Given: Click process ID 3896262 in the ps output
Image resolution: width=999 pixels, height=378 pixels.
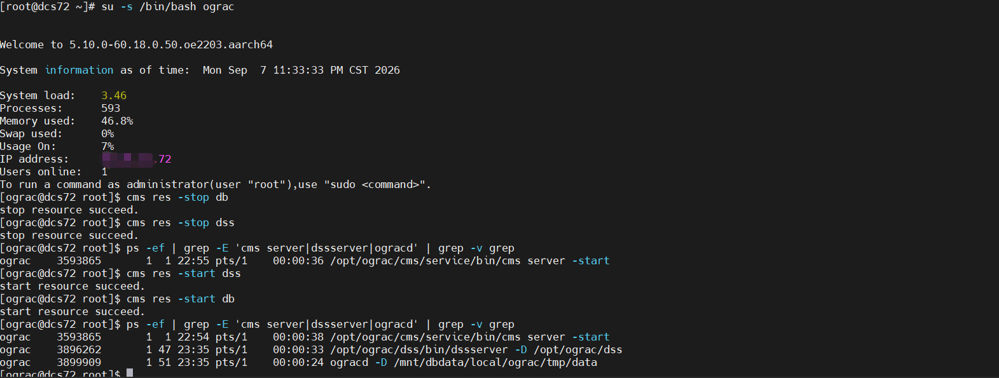Looking at the screenshot, I should 79,349.
